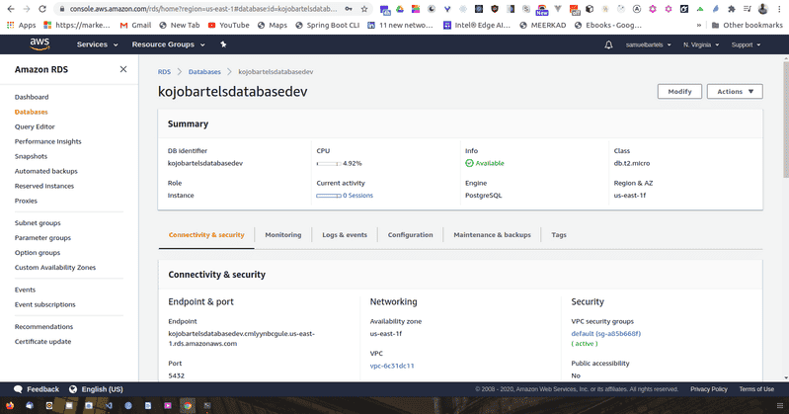789x414 pixels.
Task: Open the Chrome extensions puzzle icon
Action: click(x=732, y=9)
